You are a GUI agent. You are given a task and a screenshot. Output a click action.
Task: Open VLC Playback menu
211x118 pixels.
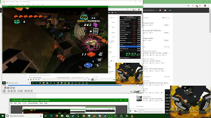[11, 5]
